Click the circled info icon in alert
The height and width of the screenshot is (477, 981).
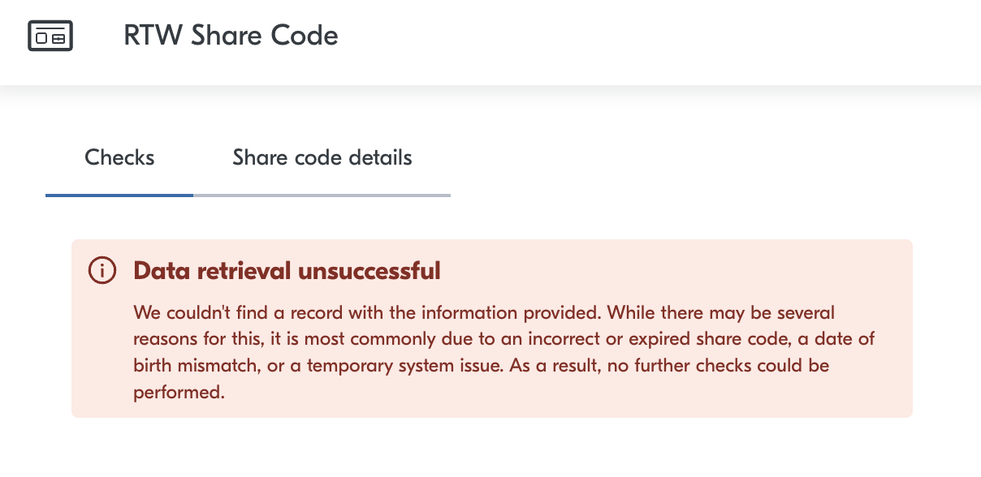click(102, 270)
